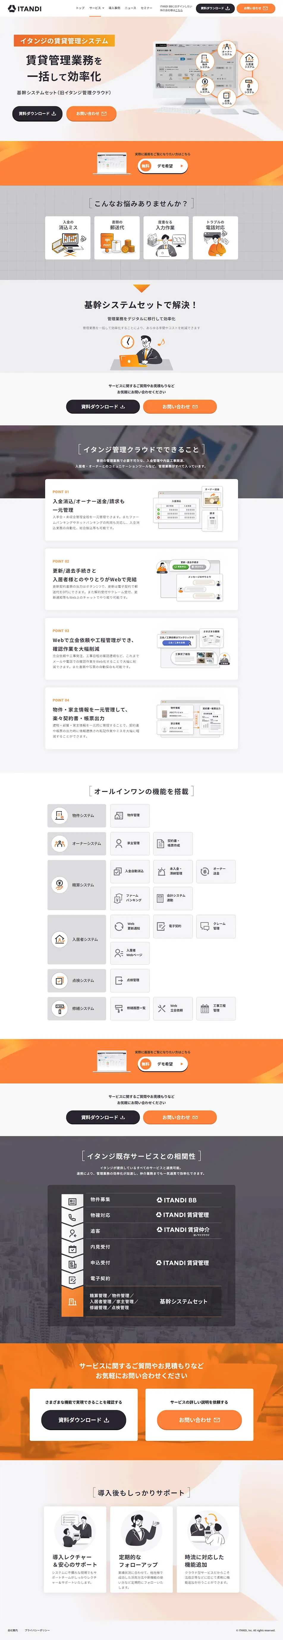
Task: Open セミナー from the navigation menu
Action: 147,8
